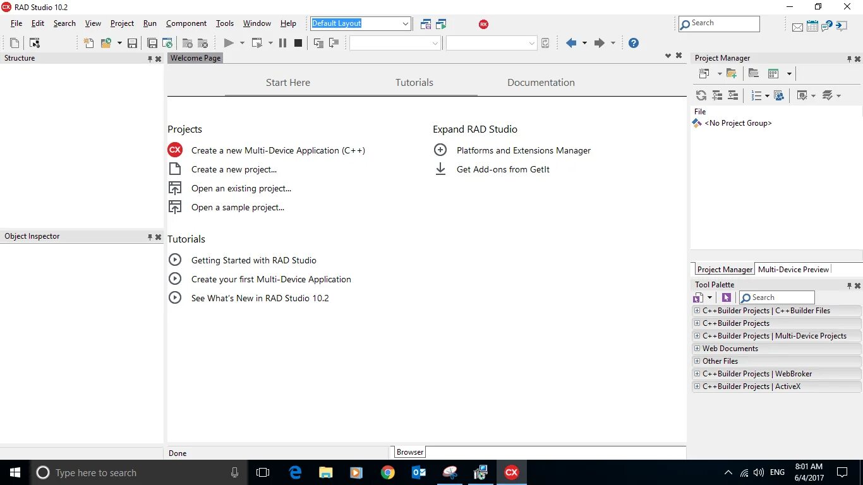Expand C++Builder Projects | ActiveX category
The height and width of the screenshot is (485, 863).
coord(697,386)
